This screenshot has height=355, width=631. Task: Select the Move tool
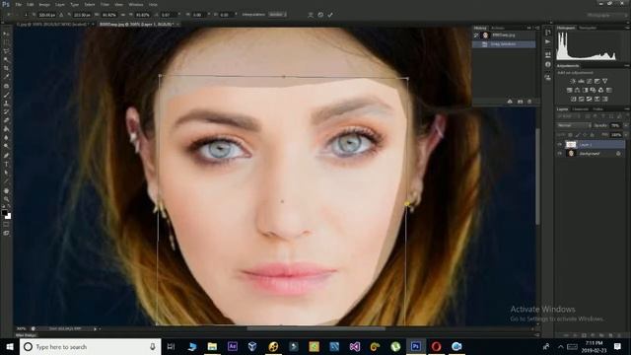tap(6, 34)
